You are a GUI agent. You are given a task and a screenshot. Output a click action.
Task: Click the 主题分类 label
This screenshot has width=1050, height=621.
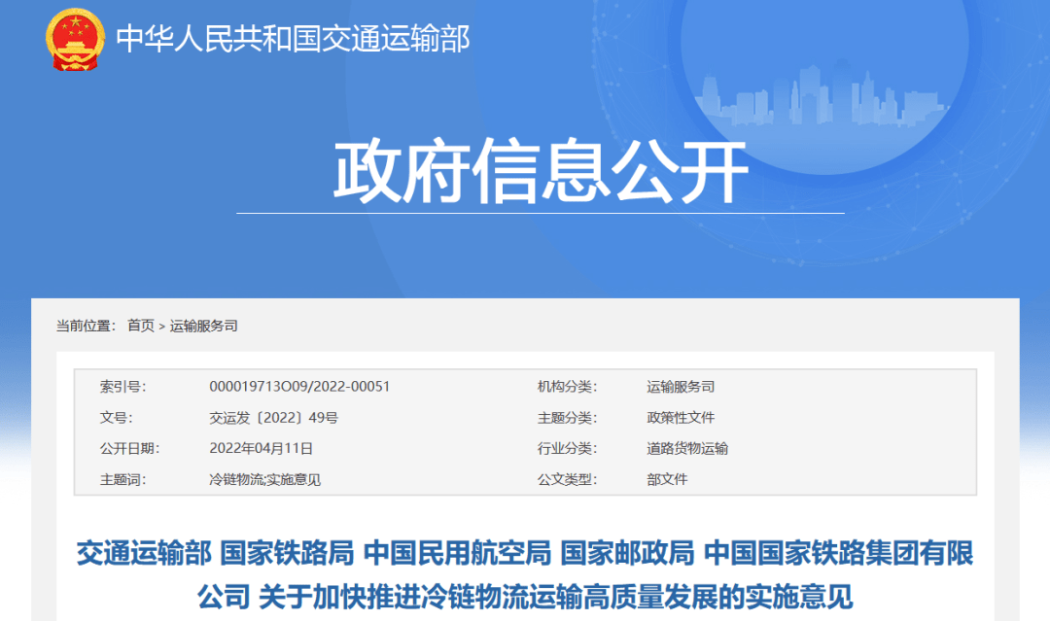pyautogui.click(x=567, y=418)
